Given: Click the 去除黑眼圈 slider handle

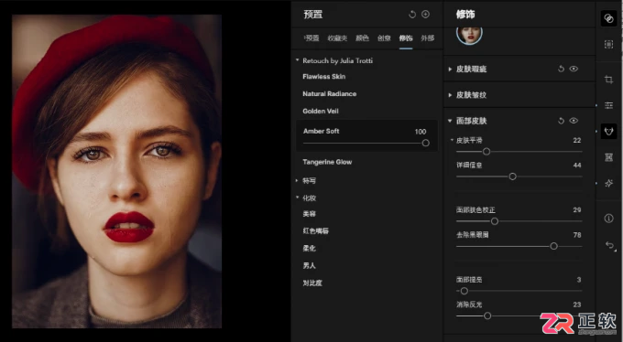Looking at the screenshot, I should coord(554,246).
